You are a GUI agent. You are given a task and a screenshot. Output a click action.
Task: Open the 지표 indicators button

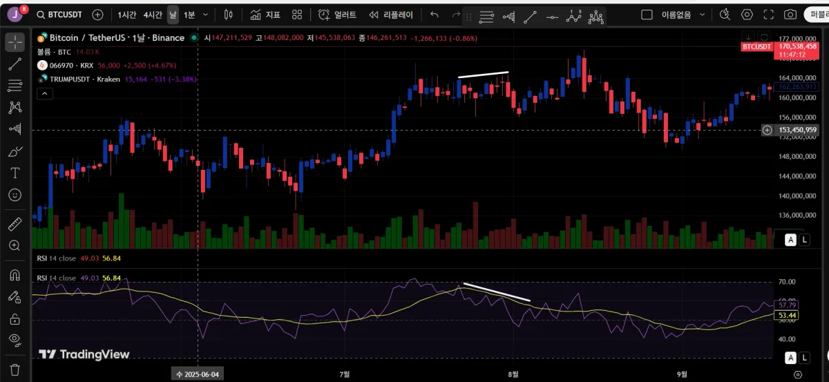pyautogui.click(x=265, y=15)
